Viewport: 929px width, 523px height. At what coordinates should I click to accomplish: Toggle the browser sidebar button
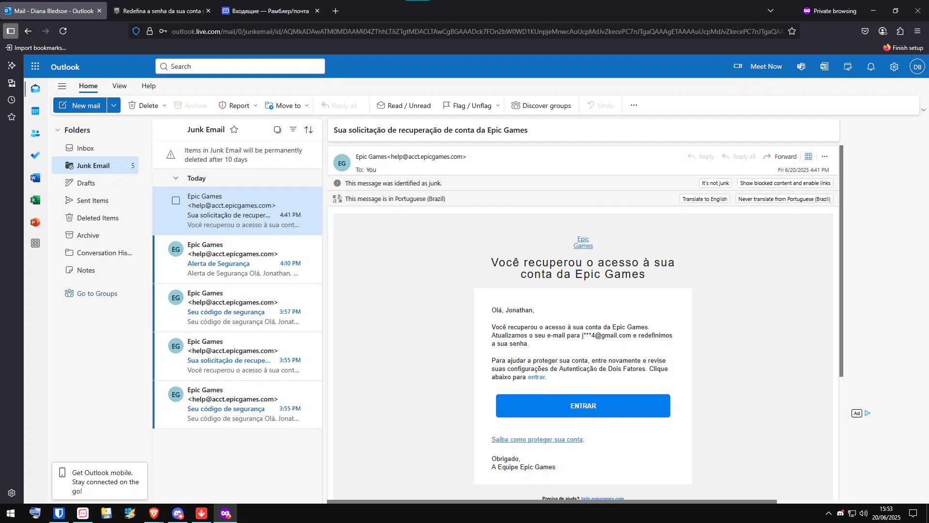pos(11,31)
